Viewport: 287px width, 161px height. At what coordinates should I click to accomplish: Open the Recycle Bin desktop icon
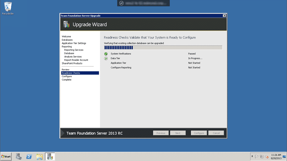[x=8, y=8]
